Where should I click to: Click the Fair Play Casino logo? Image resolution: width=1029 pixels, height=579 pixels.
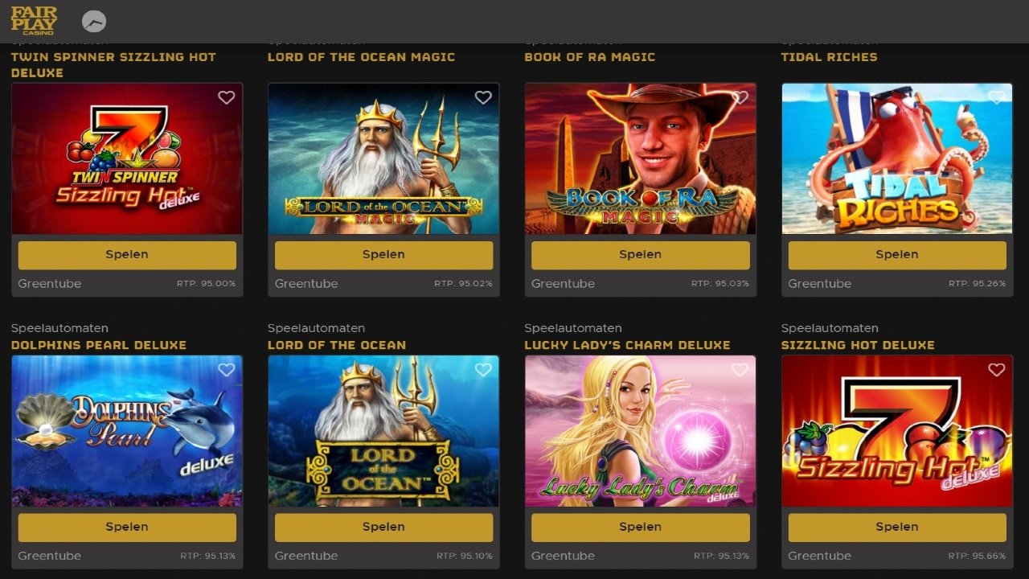pyautogui.click(x=34, y=21)
